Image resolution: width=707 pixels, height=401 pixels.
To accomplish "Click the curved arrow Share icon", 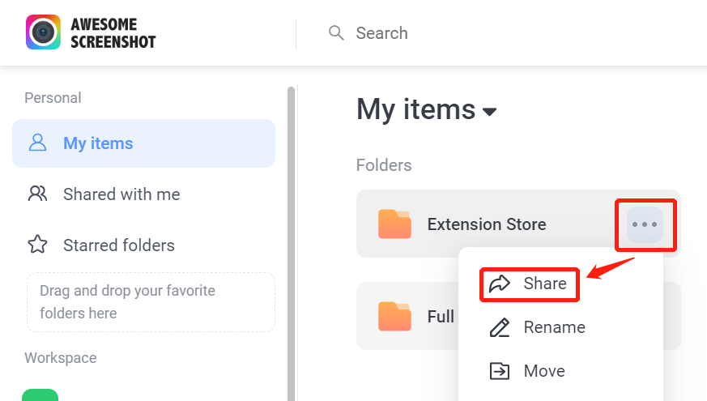I will pyautogui.click(x=500, y=284).
